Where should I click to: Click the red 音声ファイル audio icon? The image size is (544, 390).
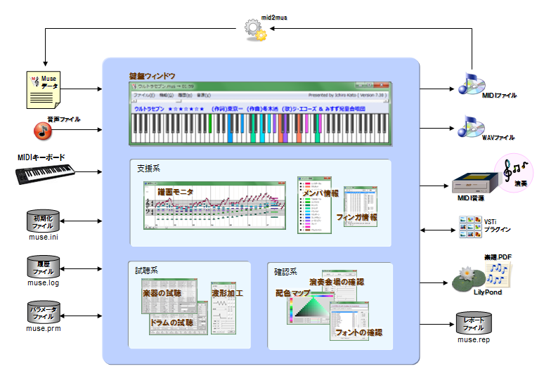44,130
